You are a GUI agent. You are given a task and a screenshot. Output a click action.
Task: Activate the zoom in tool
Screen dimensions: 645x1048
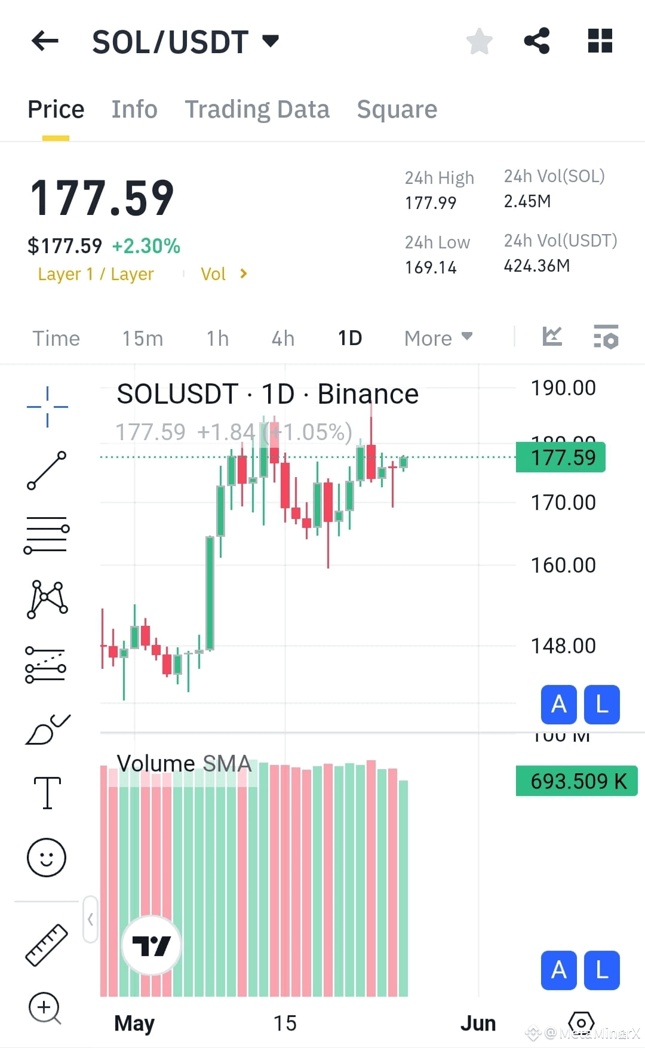tap(45, 1009)
